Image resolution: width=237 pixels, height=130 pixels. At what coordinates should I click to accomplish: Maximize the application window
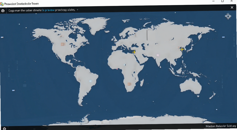click(222, 1)
